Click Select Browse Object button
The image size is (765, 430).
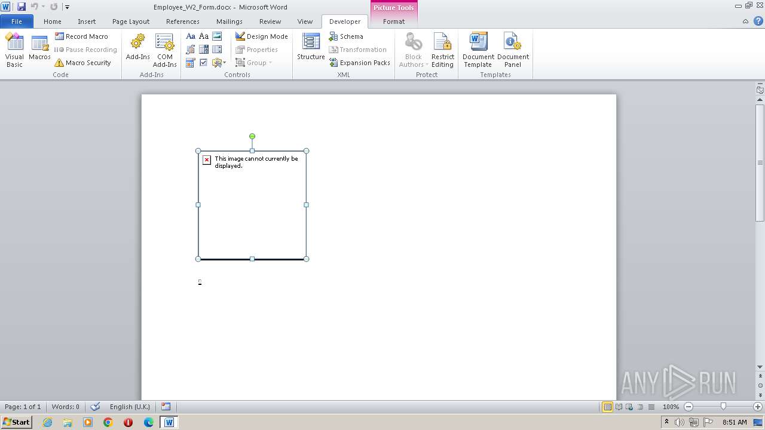(760, 386)
